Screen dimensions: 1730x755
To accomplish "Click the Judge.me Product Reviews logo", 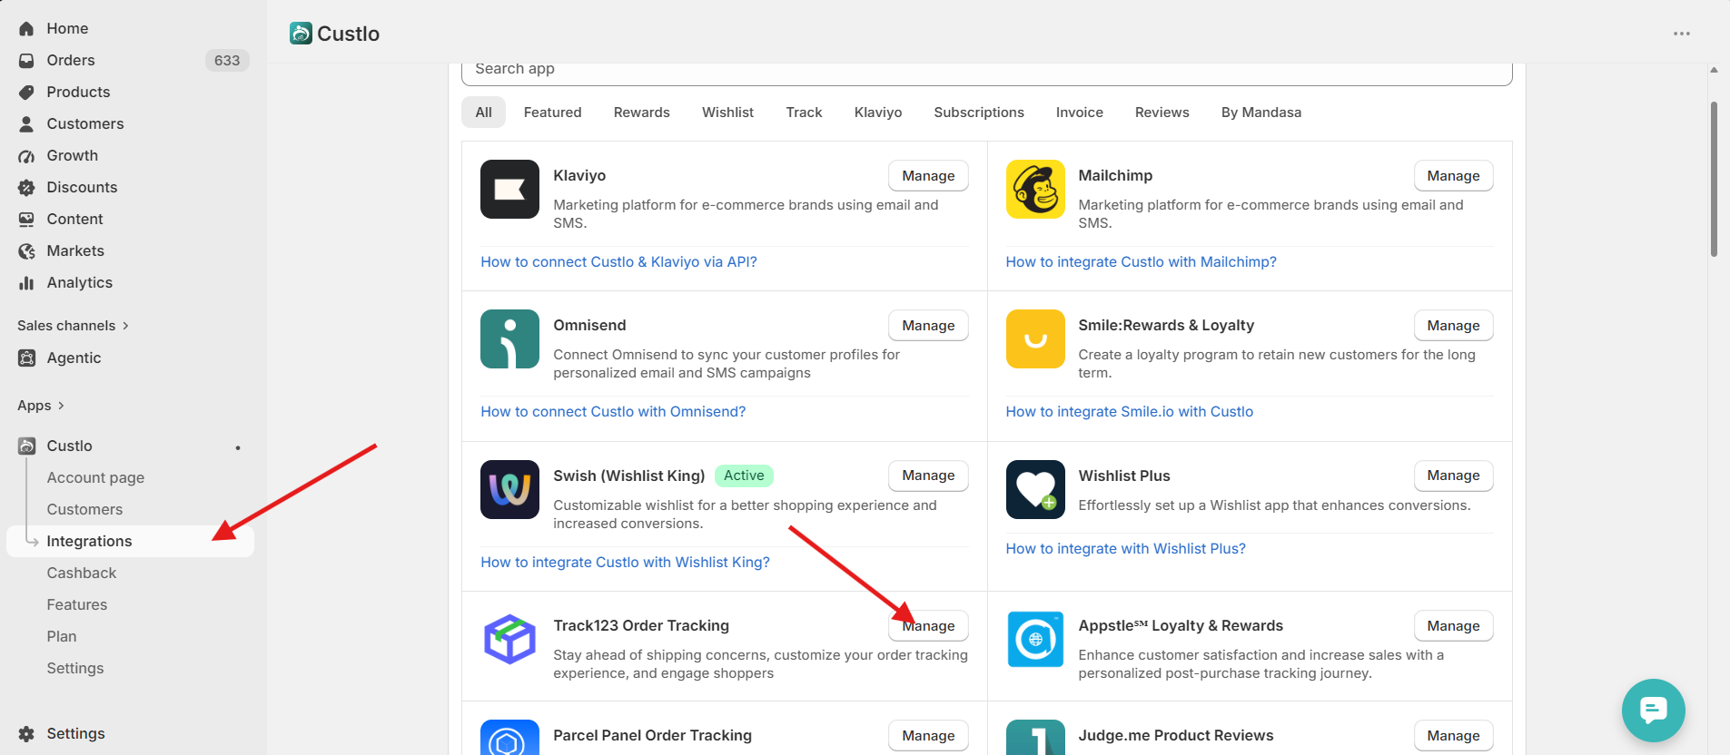I will tap(1035, 738).
